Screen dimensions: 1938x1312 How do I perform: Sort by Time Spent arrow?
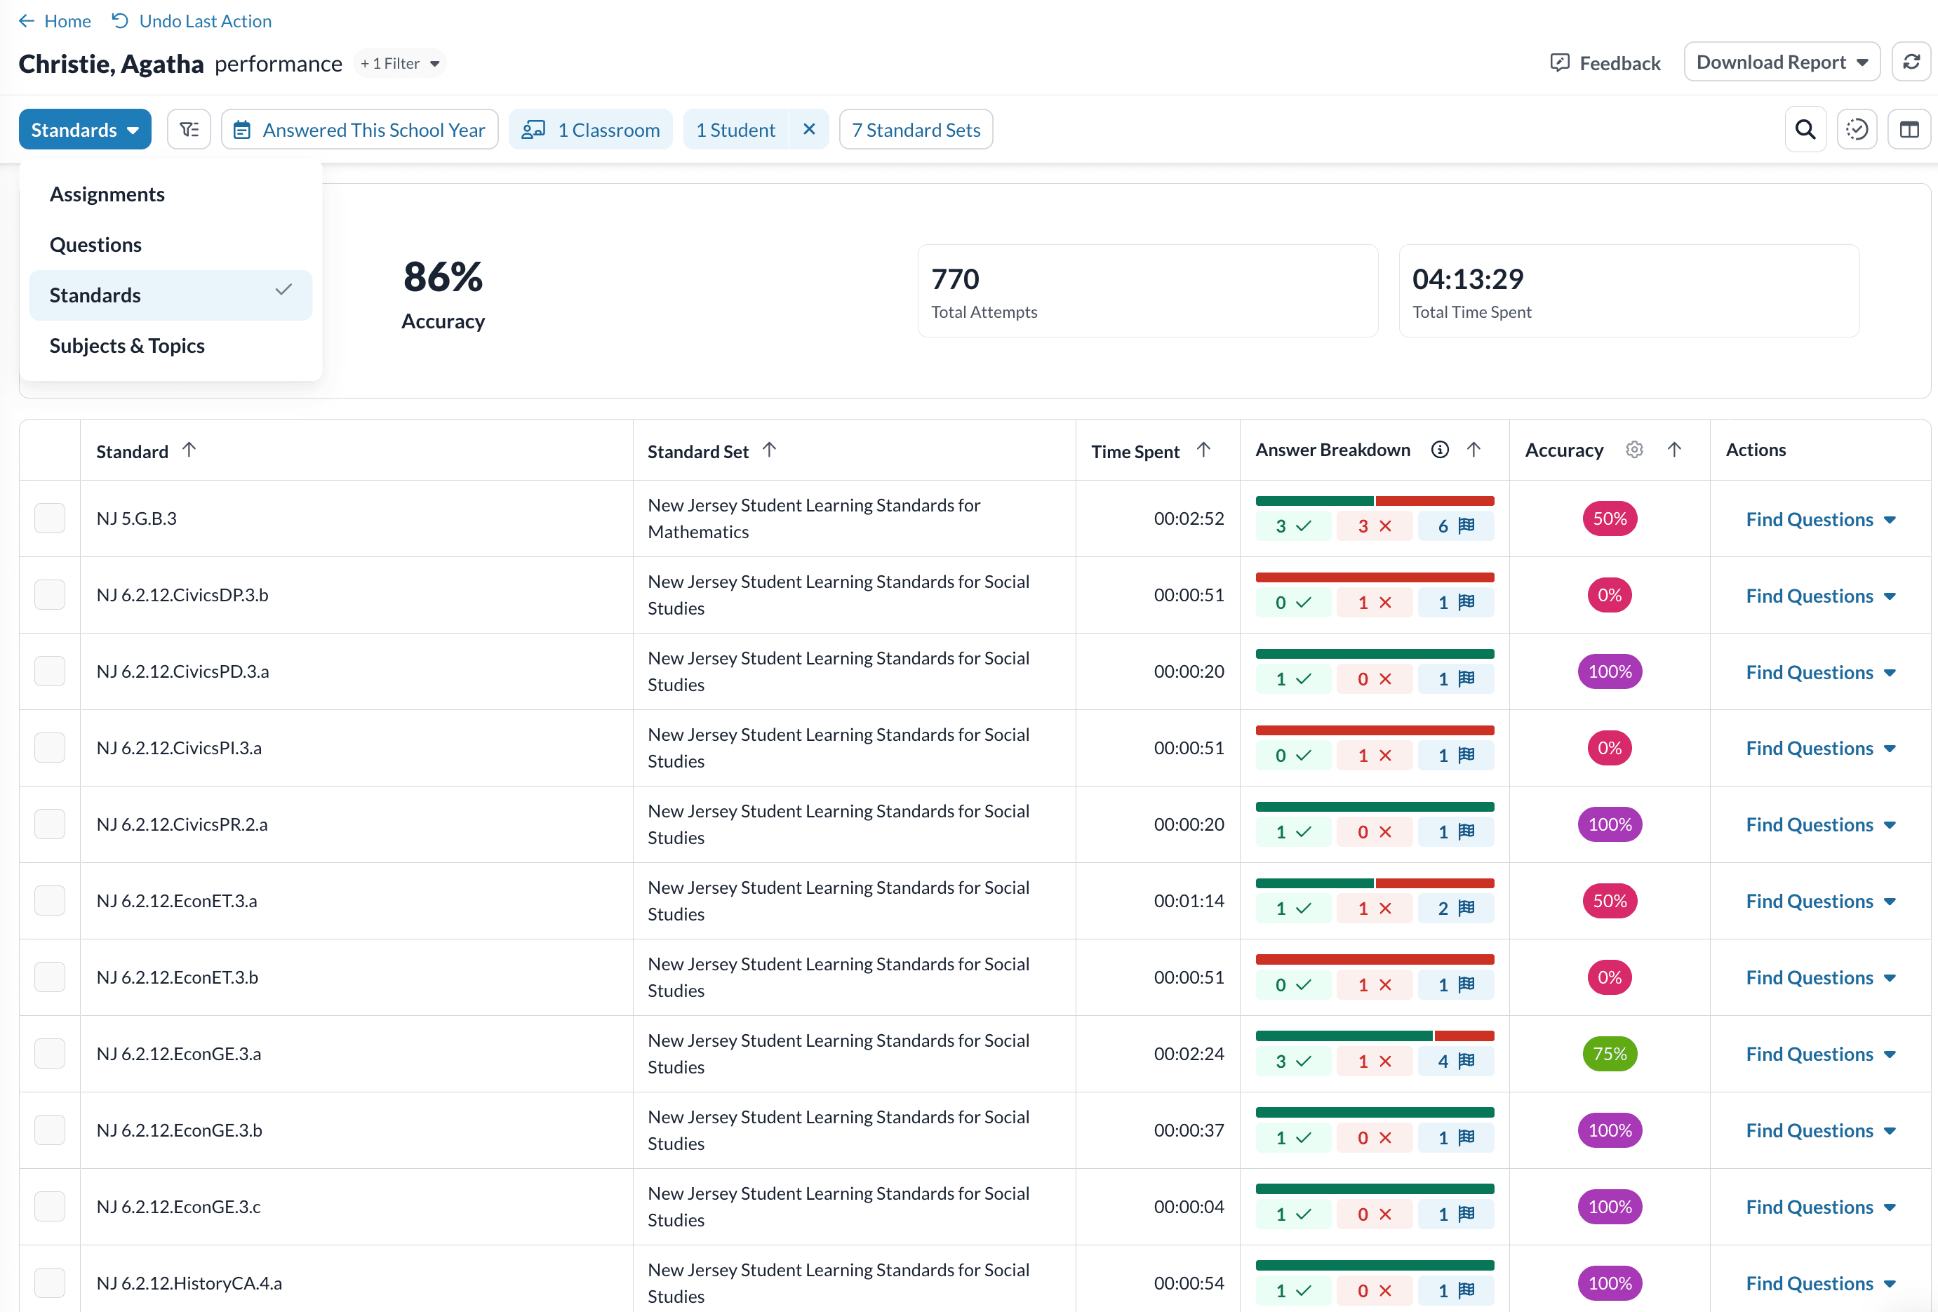pos(1203,450)
